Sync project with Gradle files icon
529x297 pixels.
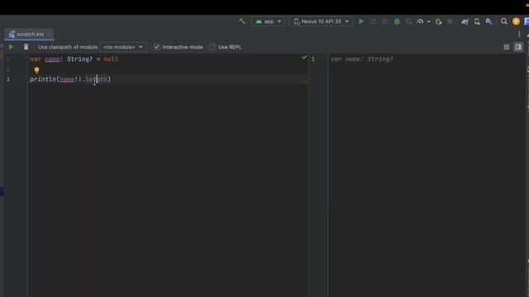pos(465,21)
